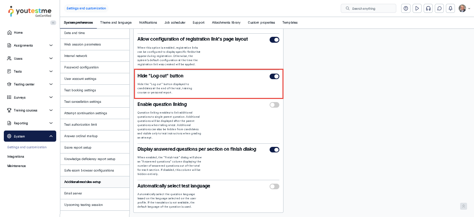Open the user profile avatar menu

point(463,8)
